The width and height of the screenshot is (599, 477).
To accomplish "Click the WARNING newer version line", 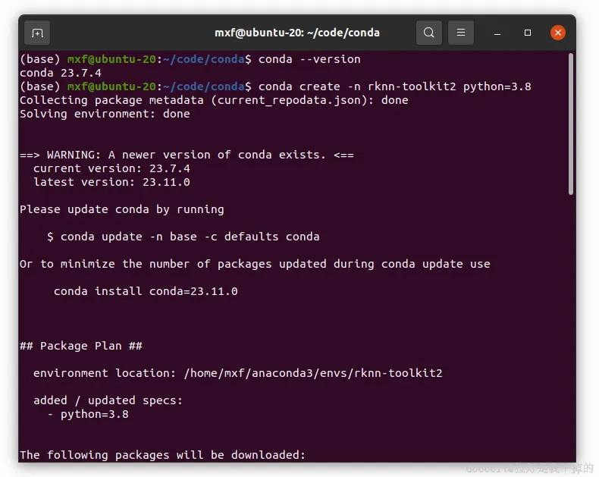I will pyautogui.click(x=187, y=155).
